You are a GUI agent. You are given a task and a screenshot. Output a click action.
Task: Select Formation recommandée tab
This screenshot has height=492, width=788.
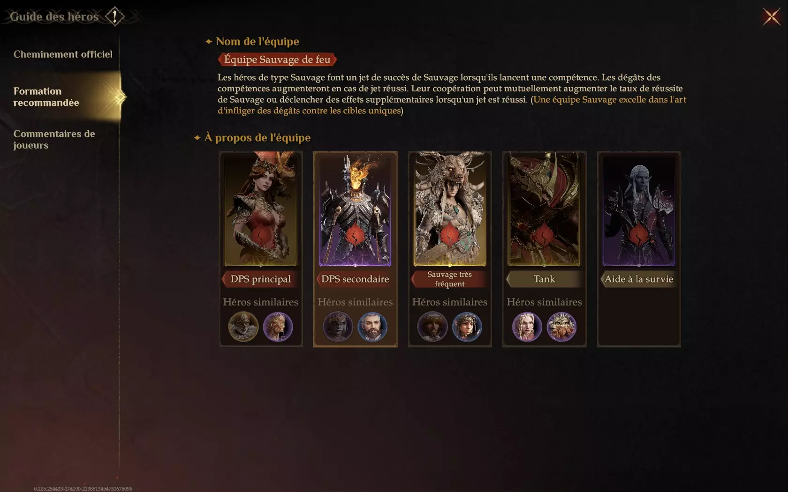coord(60,97)
